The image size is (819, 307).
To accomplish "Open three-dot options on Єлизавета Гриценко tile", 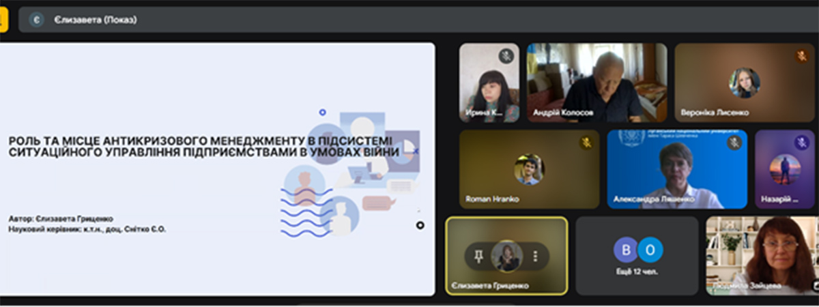I will pyautogui.click(x=535, y=256).
